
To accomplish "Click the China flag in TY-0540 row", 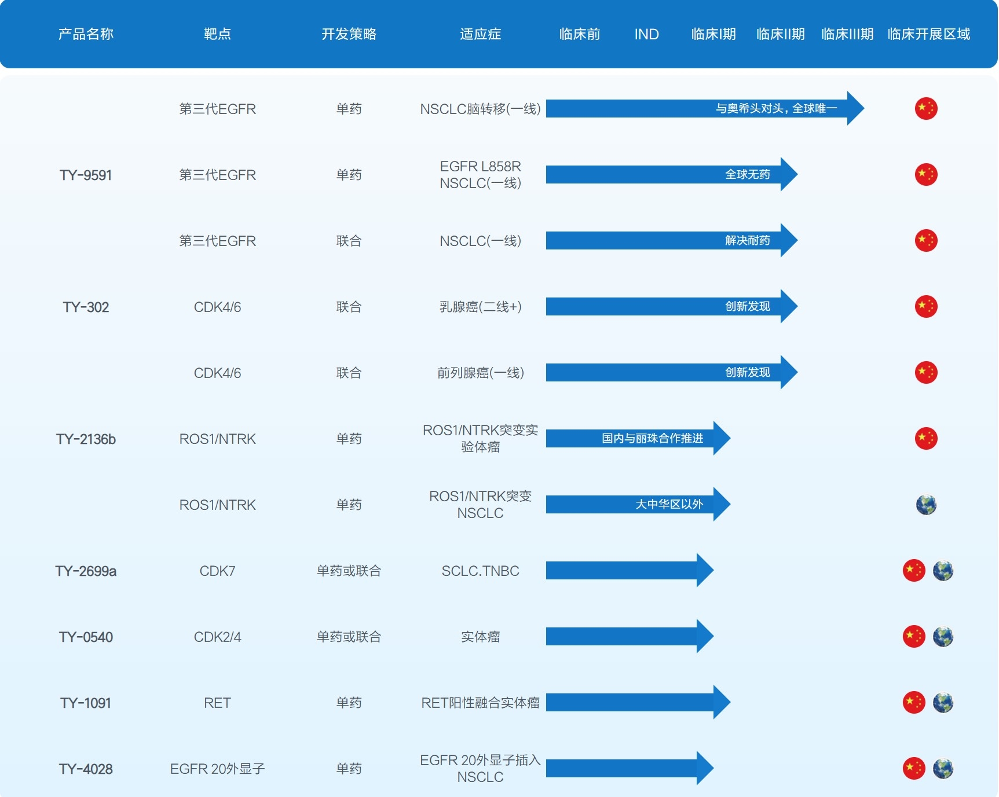I will click(x=914, y=636).
